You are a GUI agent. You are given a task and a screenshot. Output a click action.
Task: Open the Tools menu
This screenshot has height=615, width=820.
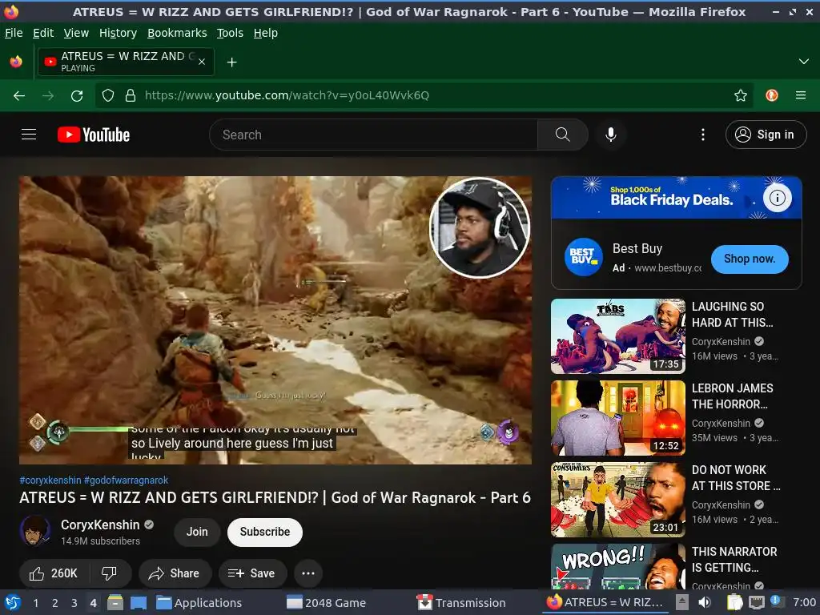[230, 33]
